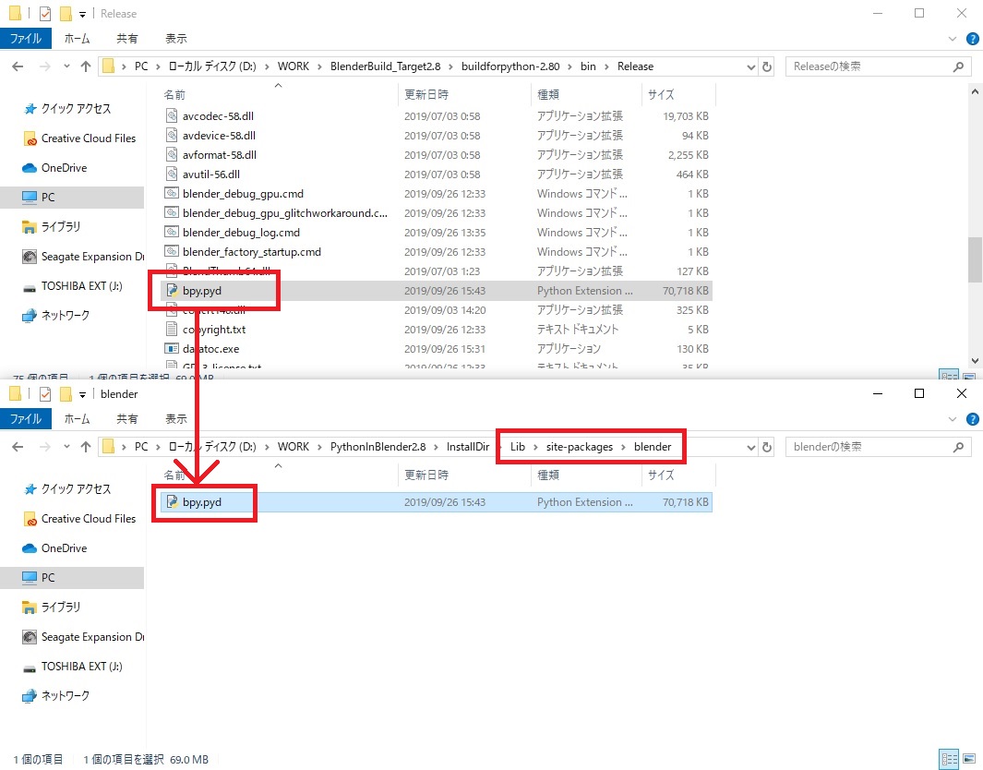Open 表示 tab in Release window

pos(176,39)
